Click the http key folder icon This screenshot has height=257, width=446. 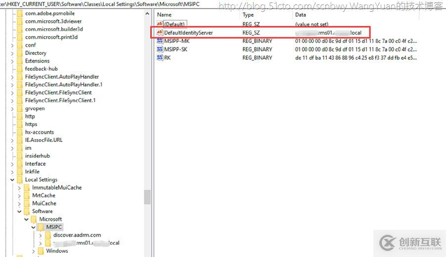(x=20, y=117)
